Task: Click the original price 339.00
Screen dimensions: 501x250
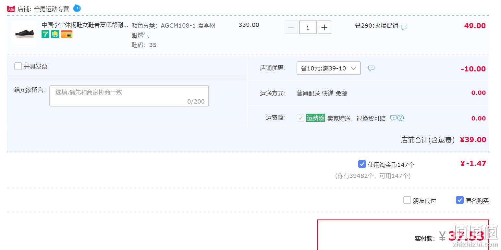Action: point(249,25)
